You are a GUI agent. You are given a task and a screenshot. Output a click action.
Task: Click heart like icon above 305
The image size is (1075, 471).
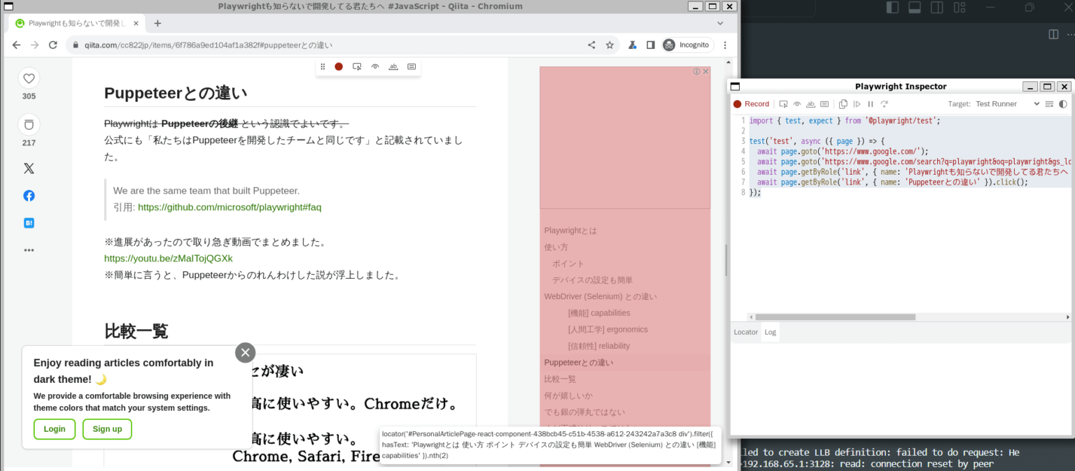(29, 78)
